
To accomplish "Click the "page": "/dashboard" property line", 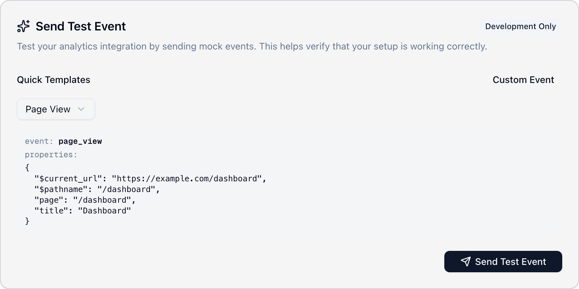I will pyautogui.click(x=85, y=200).
